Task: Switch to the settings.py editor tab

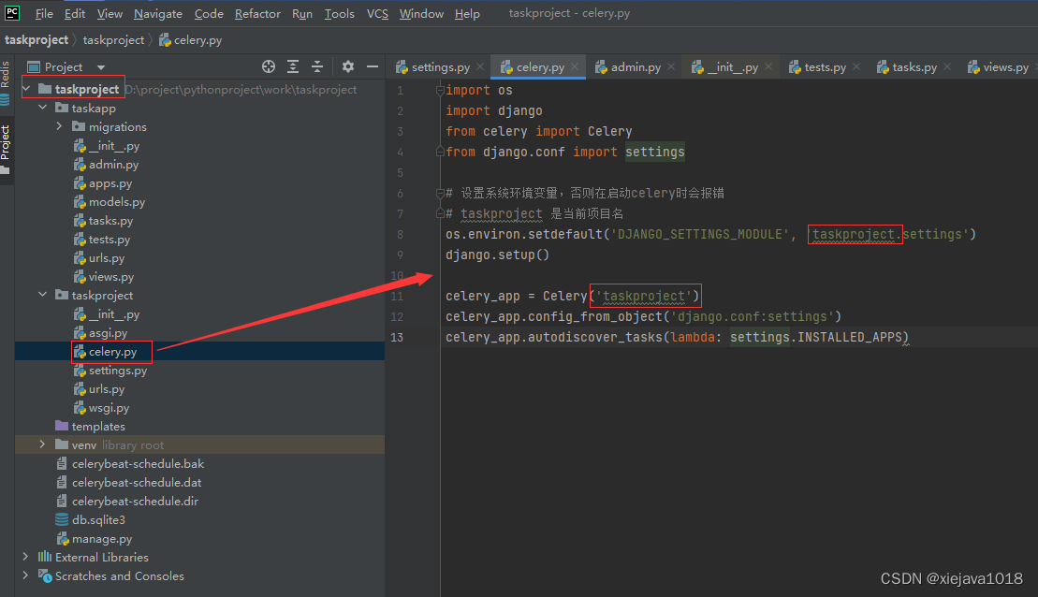Action: pos(440,66)
